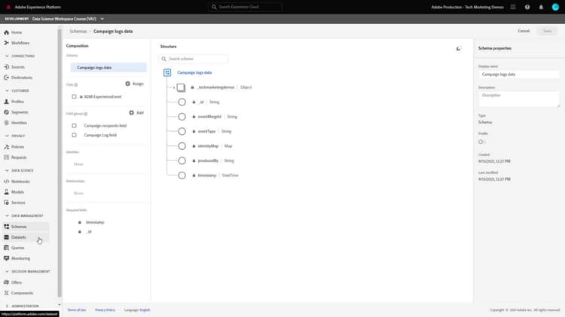Select the eventType field radio circle
The width and height of the screenshot is (565, 317).
point(182,132)
